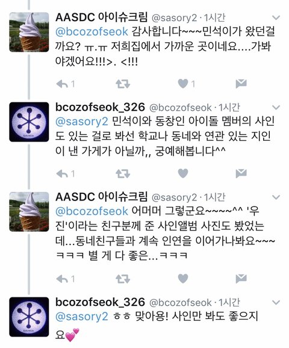Viewport: 289px width, 348px height.
Task: Open chevron menu on last bcozofseok_326 tweet
Action: 276,302
